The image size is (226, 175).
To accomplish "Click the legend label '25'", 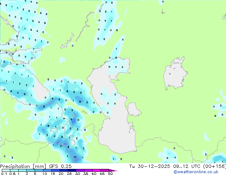I will [69, 174].
